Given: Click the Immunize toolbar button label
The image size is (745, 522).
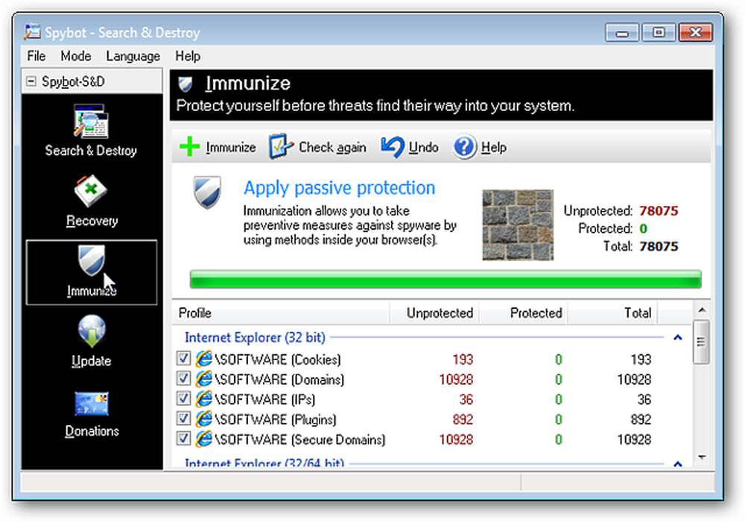Looking at the screenshot, I should tap(231, 148).
